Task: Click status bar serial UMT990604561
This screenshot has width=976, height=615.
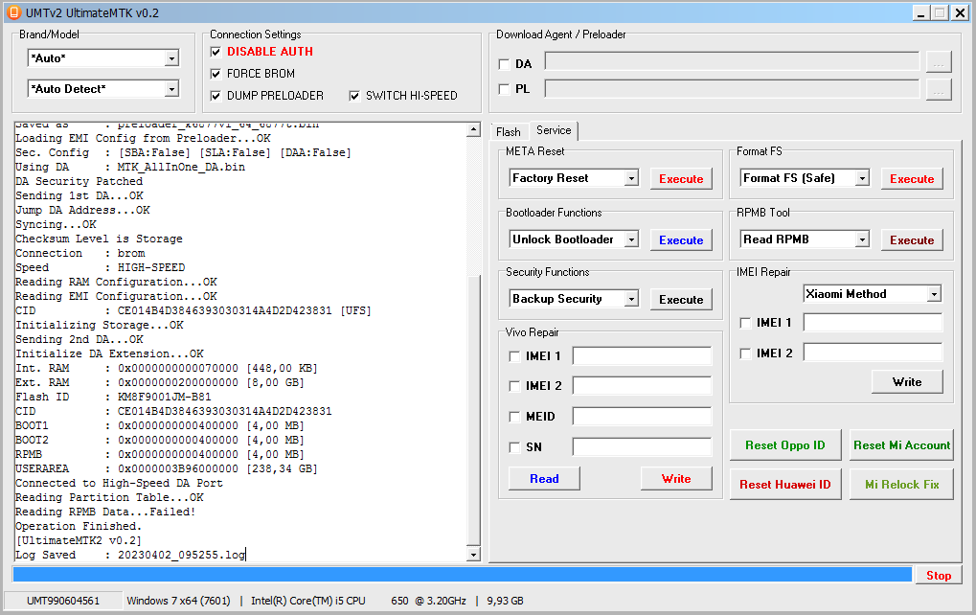Action: (63, 602)
